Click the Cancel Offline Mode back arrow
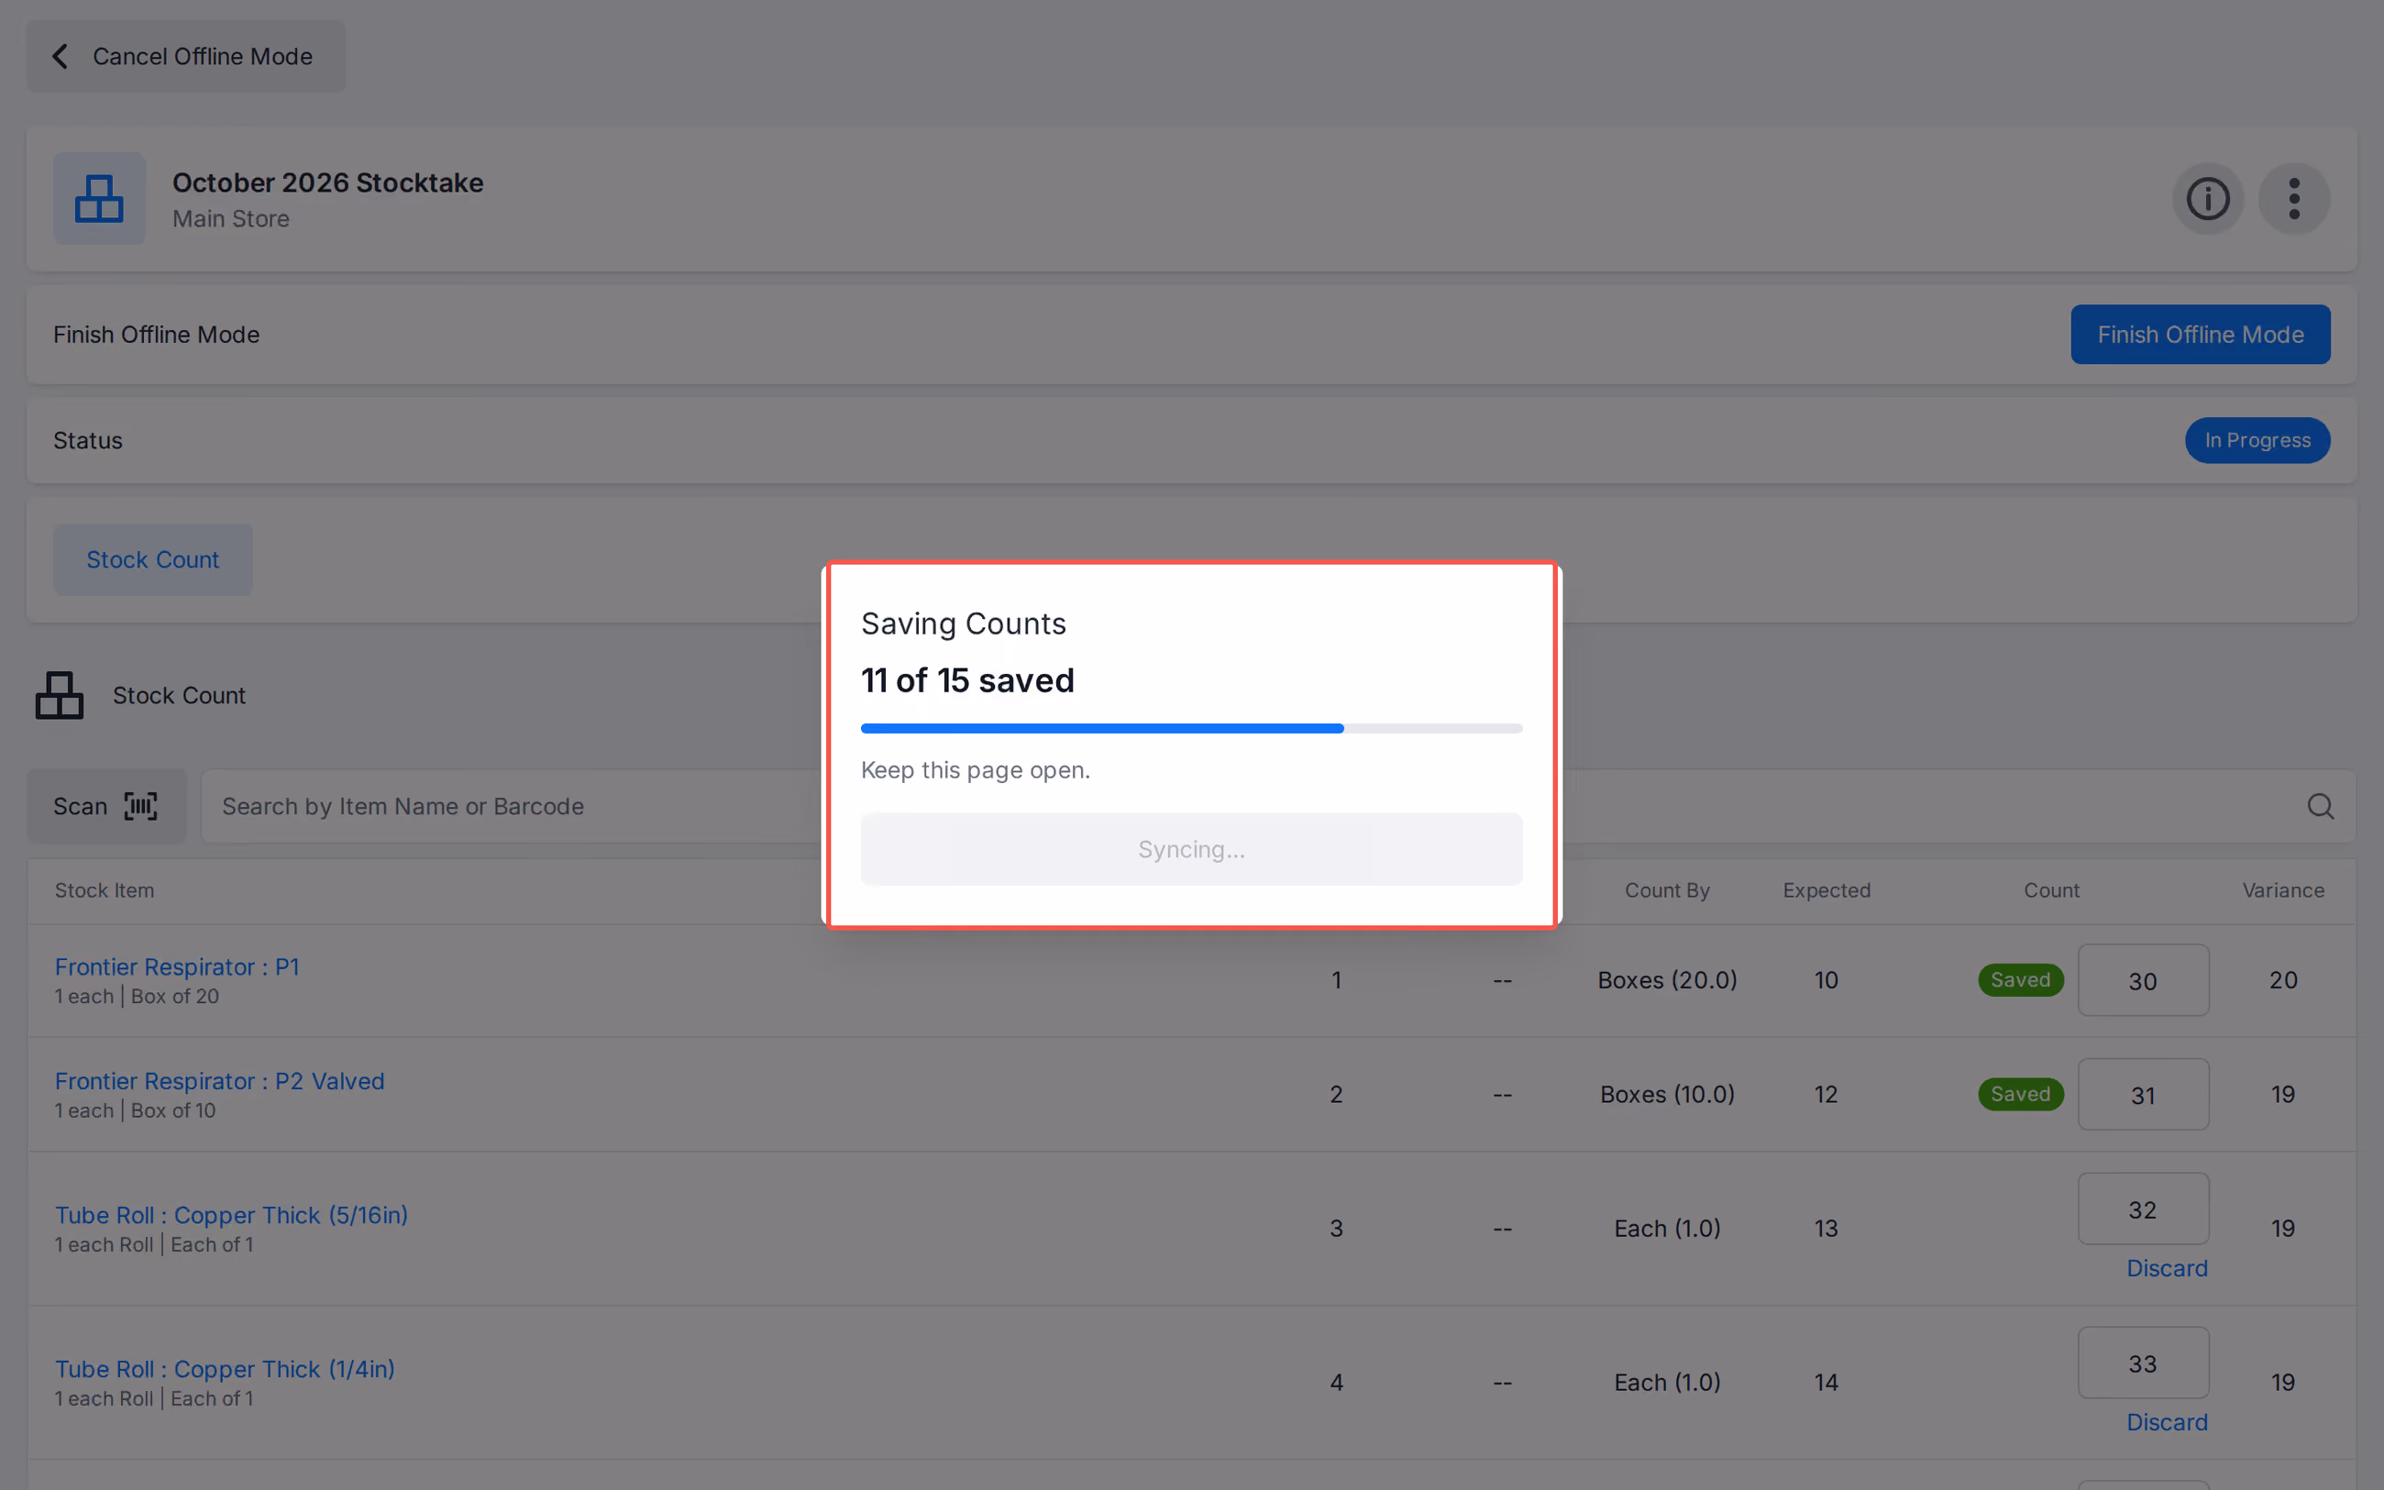 pos(61,56)
